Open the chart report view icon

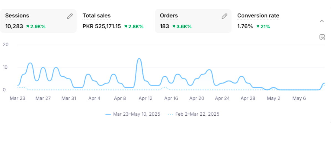322,37
